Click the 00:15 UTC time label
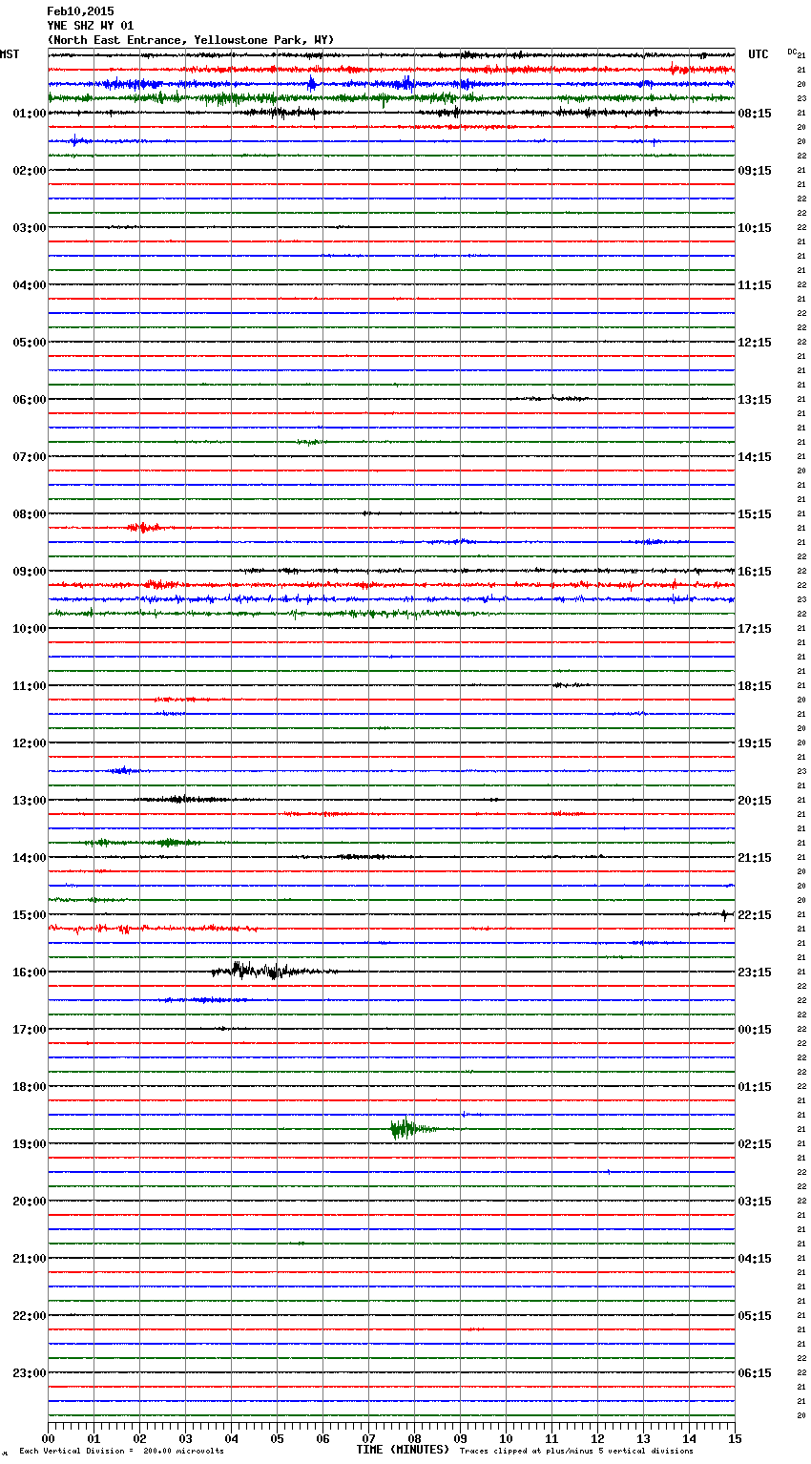Screen dimensions: 811x1464 755,1030
